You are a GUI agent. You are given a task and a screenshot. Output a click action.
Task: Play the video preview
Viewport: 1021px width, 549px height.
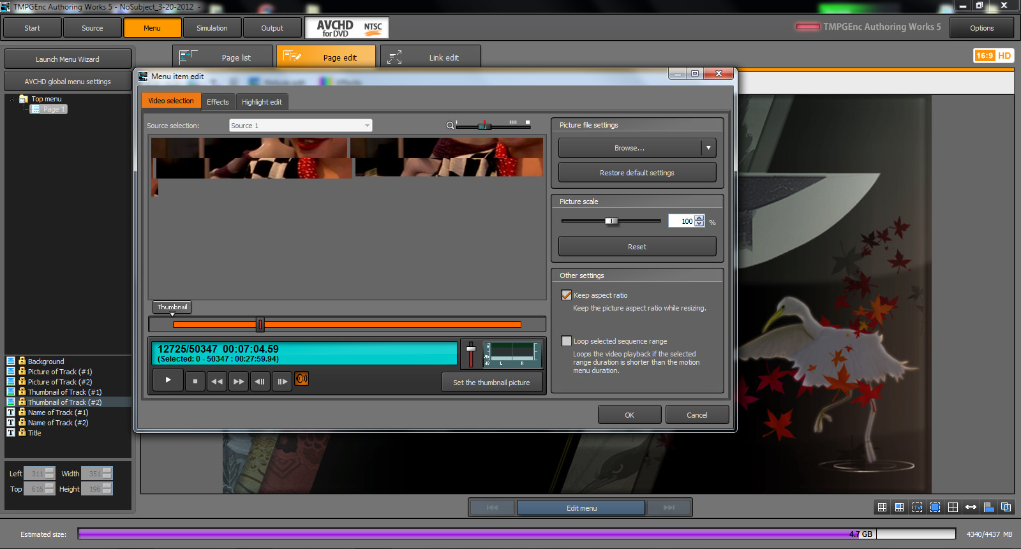pyautogui.click(x=168, y=381)
